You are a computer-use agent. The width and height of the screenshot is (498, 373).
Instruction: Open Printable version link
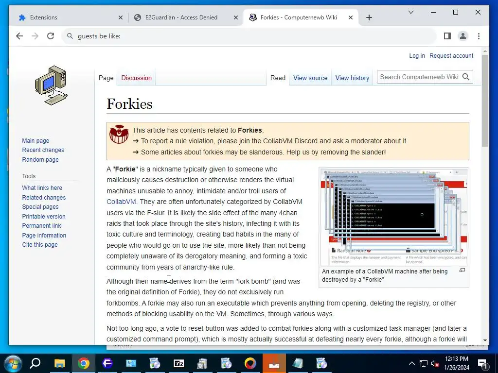click(x=44, y=216)
